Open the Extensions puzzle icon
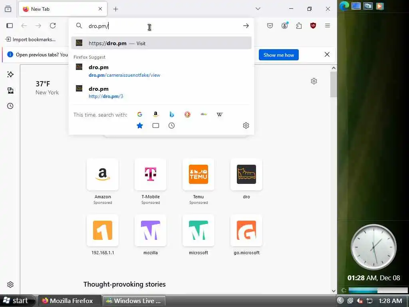 (x=299, y=26)
